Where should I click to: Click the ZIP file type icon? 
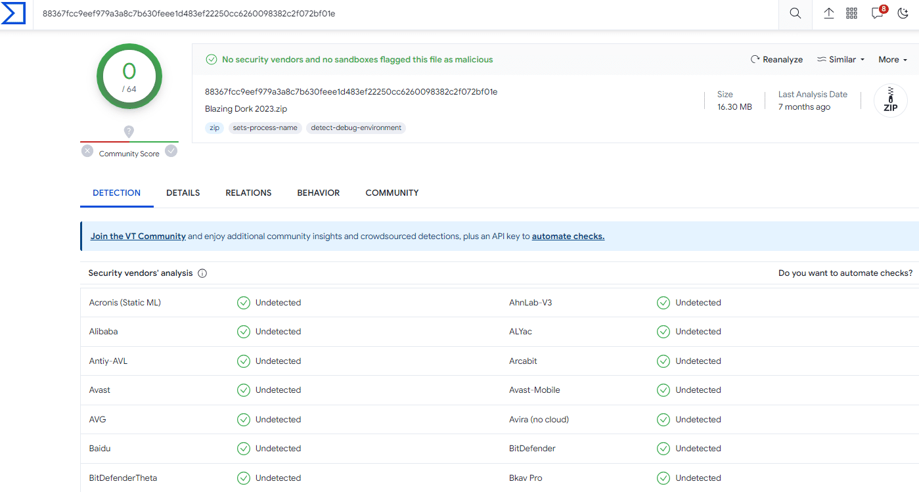(x=890, y=101)
